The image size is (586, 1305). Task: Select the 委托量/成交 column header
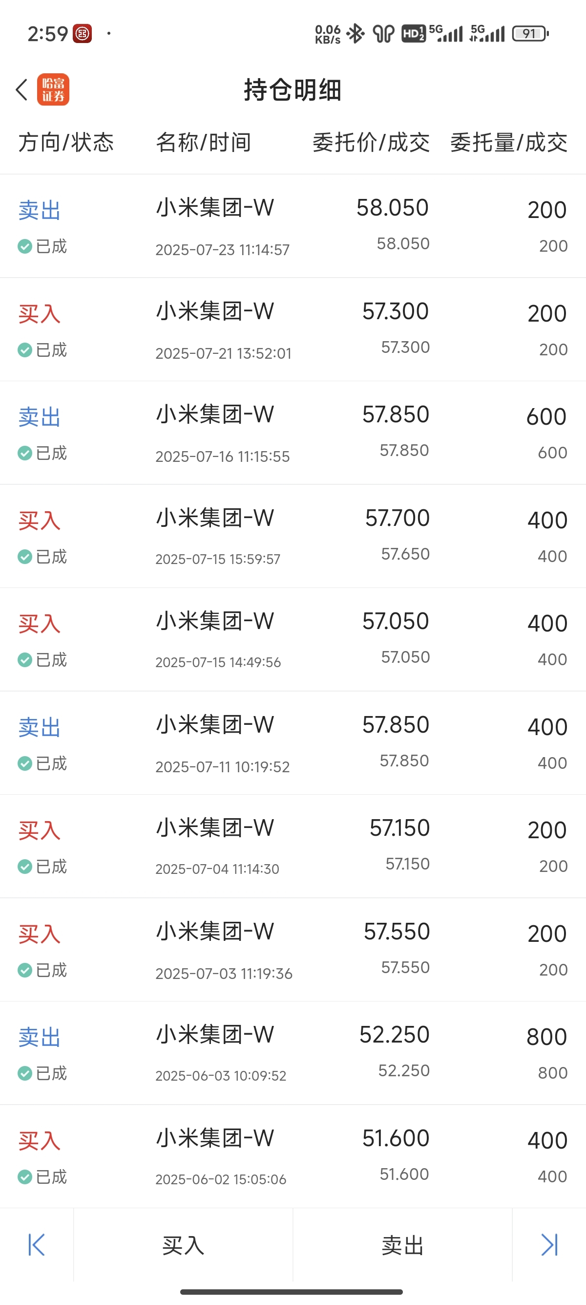click(508, 142)
